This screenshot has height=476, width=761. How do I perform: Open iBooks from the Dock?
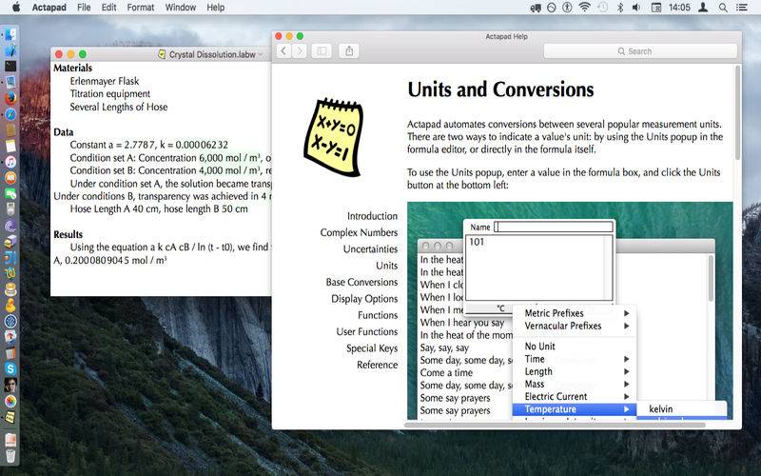tap(10, 178)
